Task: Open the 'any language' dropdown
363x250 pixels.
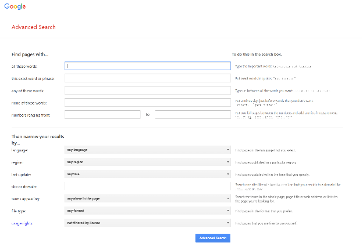Action: (148, 150)
